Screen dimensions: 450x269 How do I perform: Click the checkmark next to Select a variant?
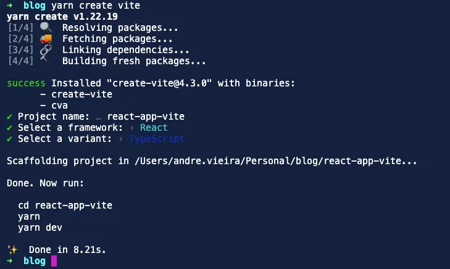pyautogui.click(x=9, y=139)
